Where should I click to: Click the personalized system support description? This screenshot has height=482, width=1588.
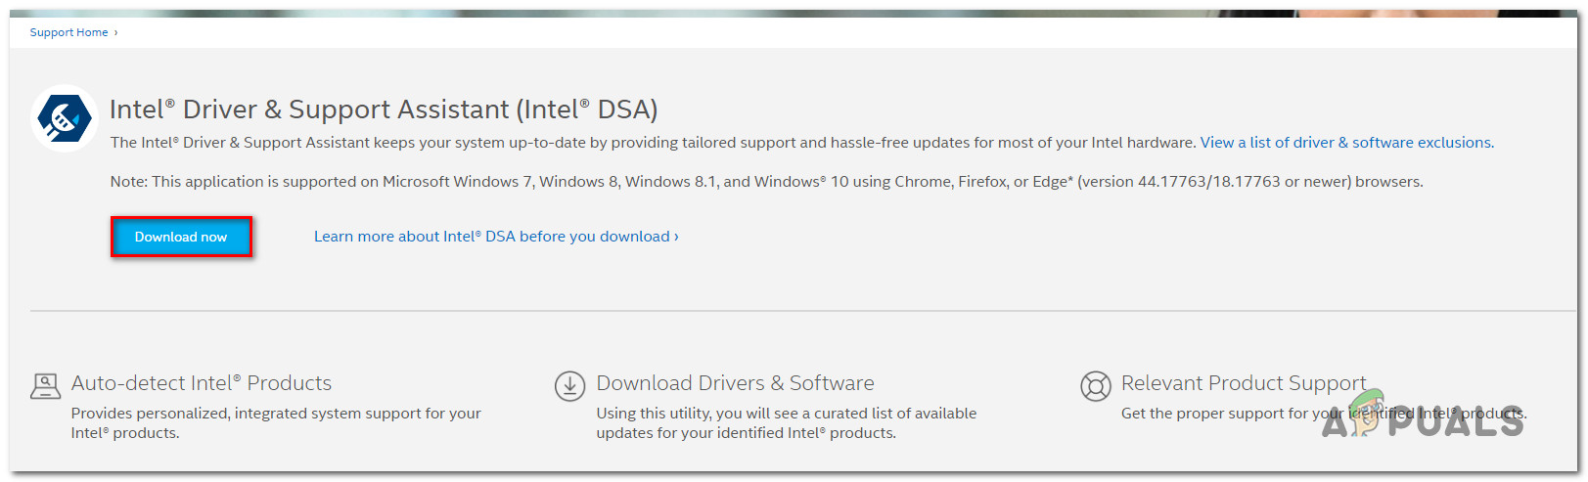(276, 422)
